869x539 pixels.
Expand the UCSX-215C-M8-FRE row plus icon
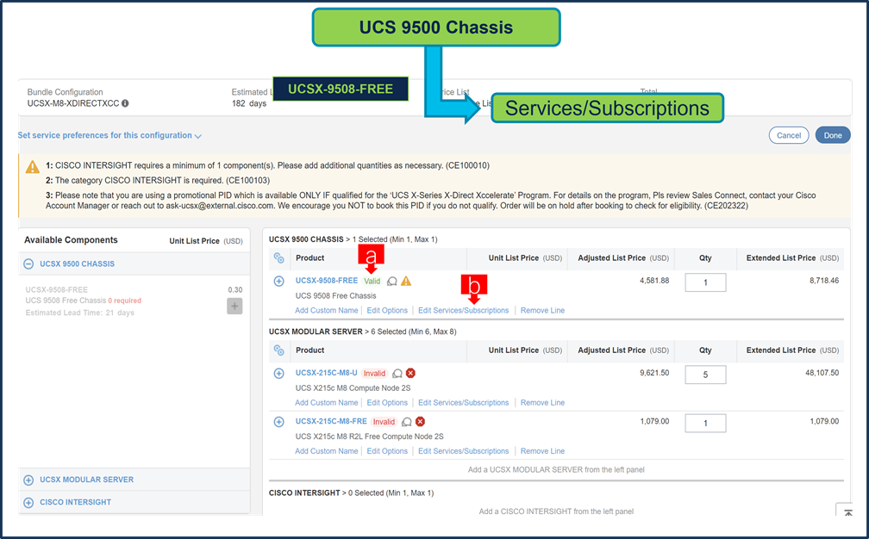[x=278, y=422]
